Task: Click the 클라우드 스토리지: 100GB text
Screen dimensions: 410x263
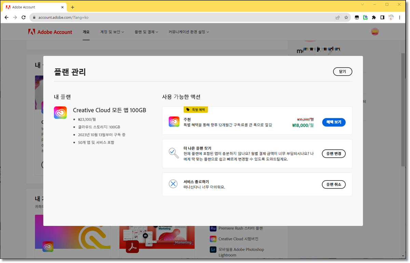Action: [99, 127]
